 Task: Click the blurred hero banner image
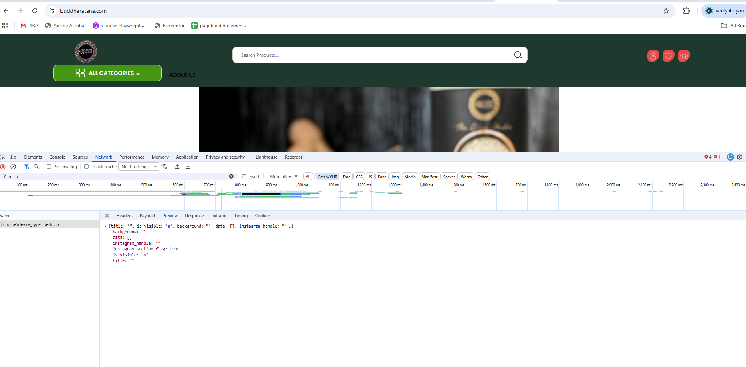379,119
